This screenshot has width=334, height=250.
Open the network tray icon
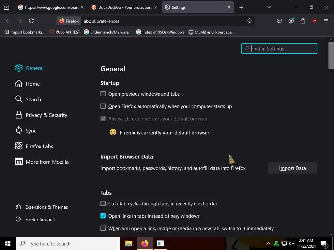pos(284,243)
